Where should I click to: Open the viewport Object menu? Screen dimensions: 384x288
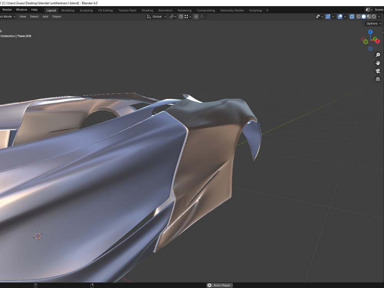tap(57, 16)
